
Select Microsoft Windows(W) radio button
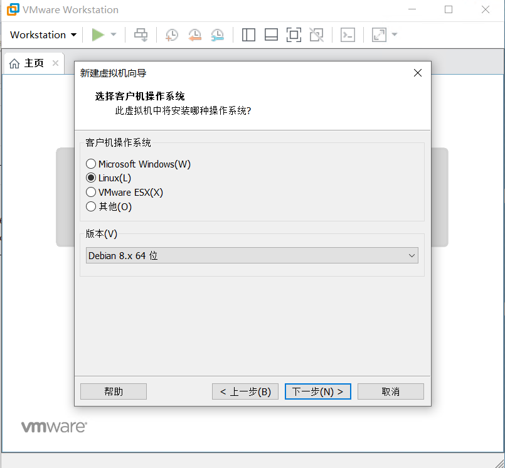[x=138, y=164]
